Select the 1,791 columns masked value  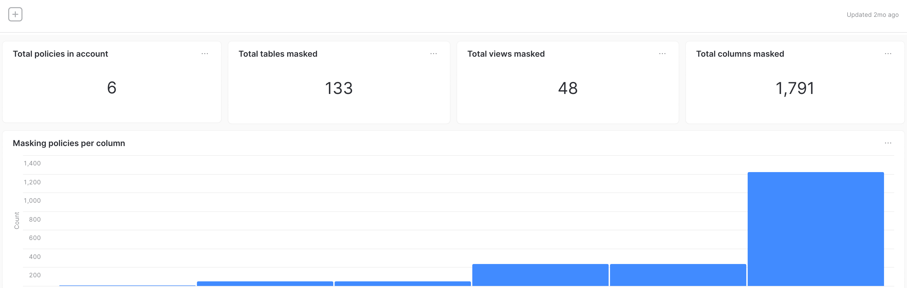coord(795,88)
